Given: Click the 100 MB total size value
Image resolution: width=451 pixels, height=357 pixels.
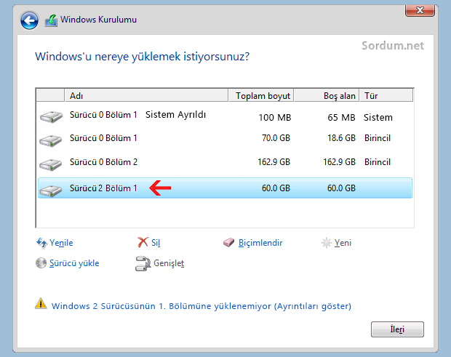Looking at the screenshot, I should click(275, 117).
